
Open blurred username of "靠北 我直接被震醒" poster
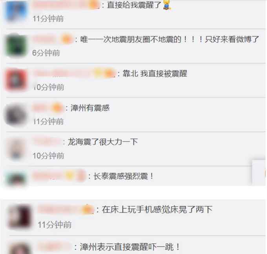63,73
